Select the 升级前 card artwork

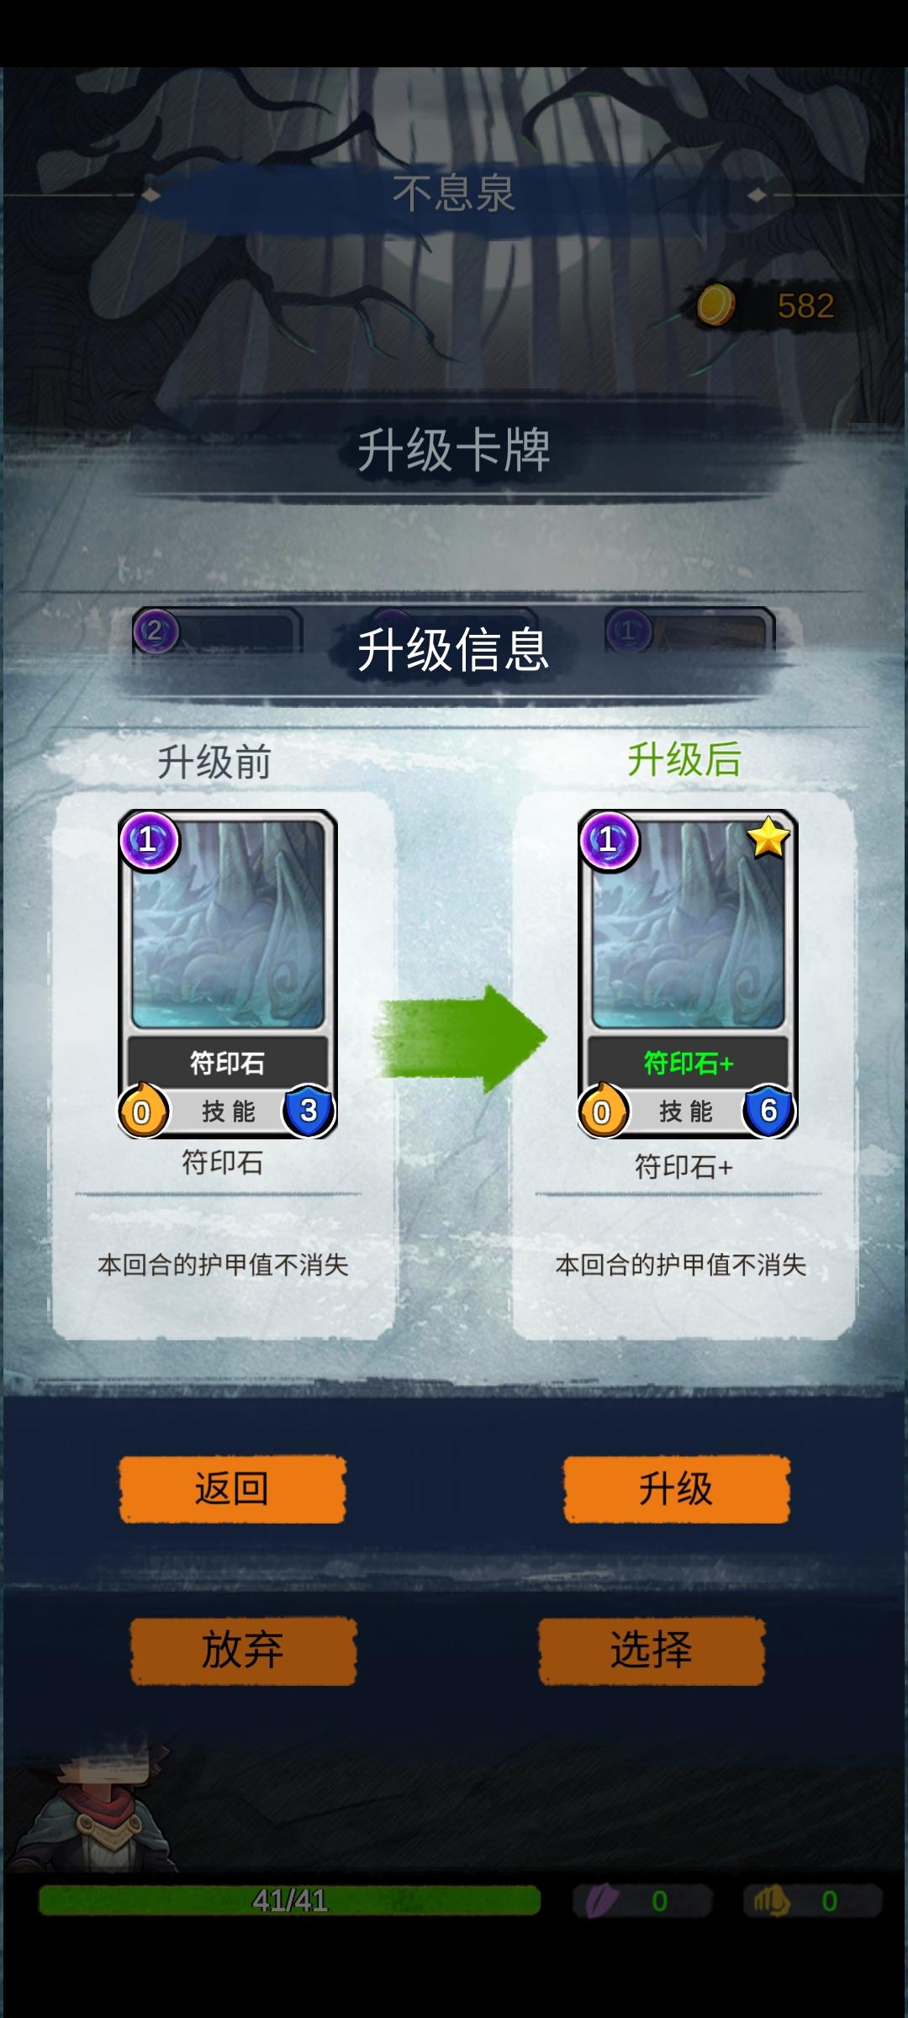(228, 924)
